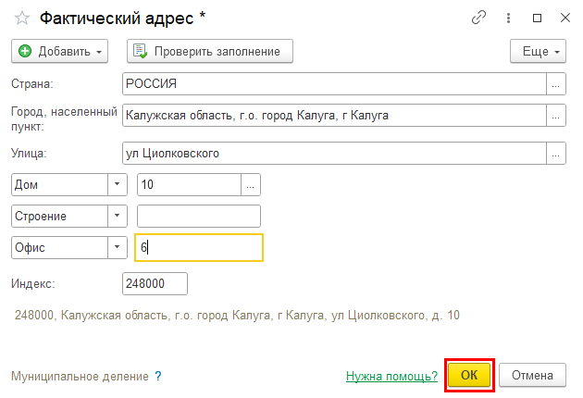583x398 pixels.
Task: Expand the Офис type dropdown arrow
Action: pos(118,248)
